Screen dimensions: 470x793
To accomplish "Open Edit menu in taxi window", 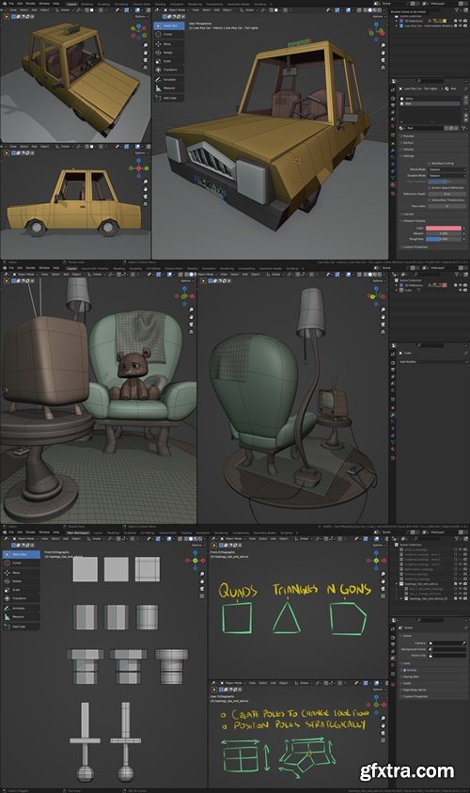I will [19, 4].
